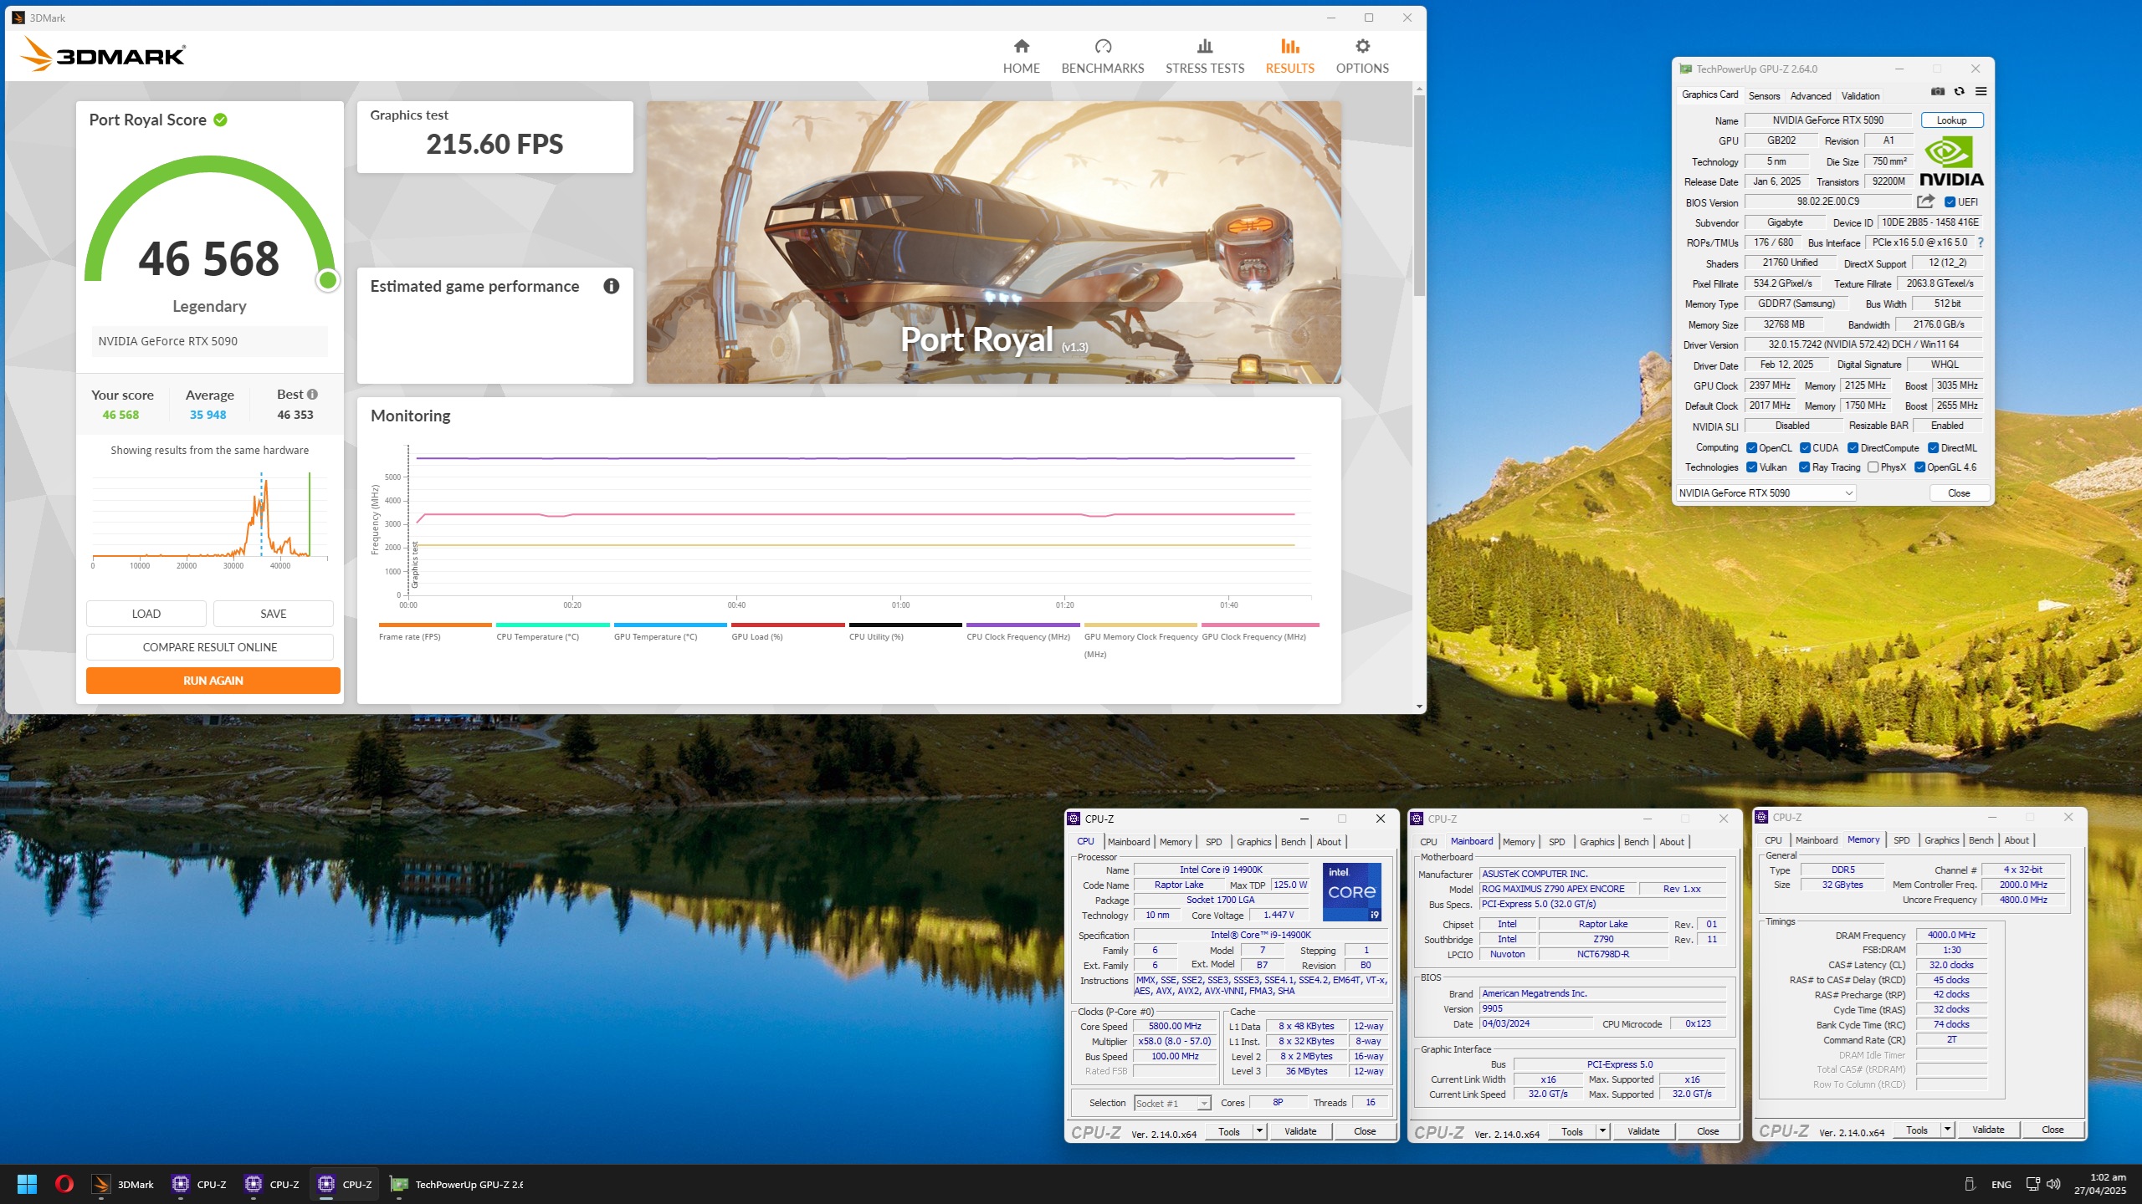Click the 3DMark taskbar button
Viewport: 2142px width, 1204px height.
[x=123, y=1184]
